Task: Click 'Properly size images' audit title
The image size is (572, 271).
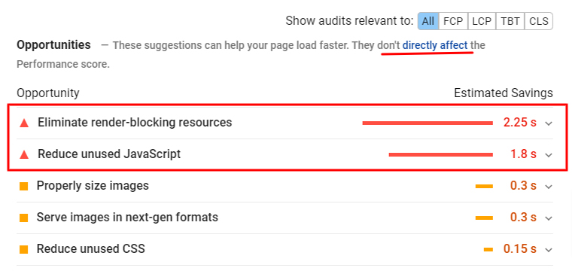Action: point(93,186)
